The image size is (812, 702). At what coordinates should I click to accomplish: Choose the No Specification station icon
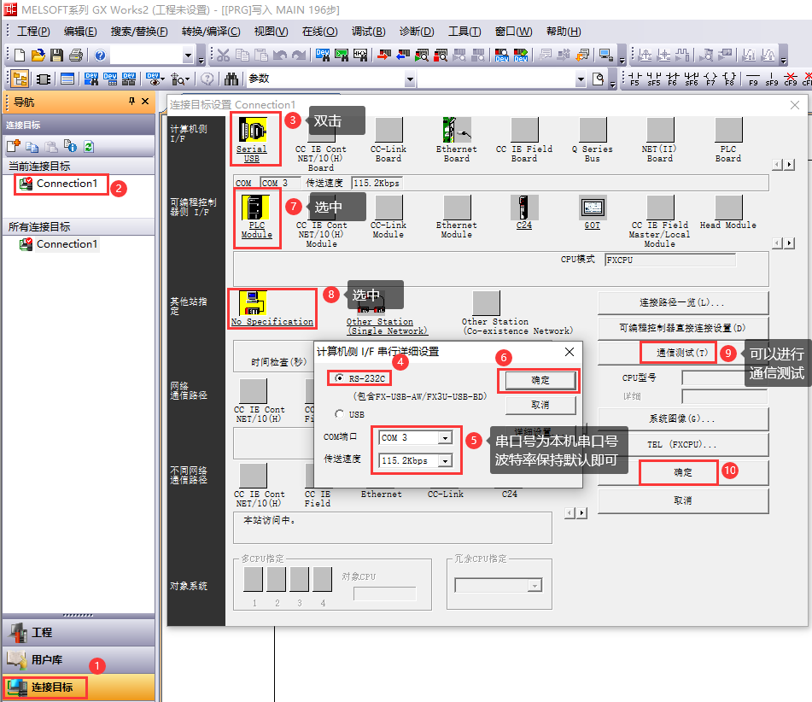(253, 302)
